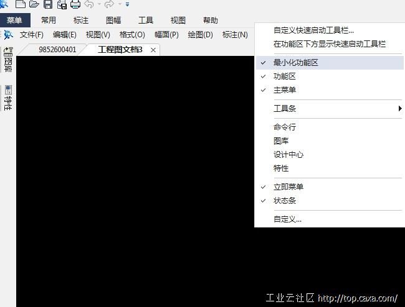Viewport: 405px width, 307px height.
Task: Click the Print icon
Action: (75, 4)
